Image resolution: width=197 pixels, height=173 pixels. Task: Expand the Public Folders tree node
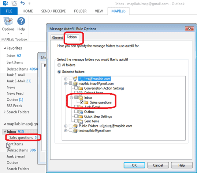pyautogui.click(x=66, y=126)
